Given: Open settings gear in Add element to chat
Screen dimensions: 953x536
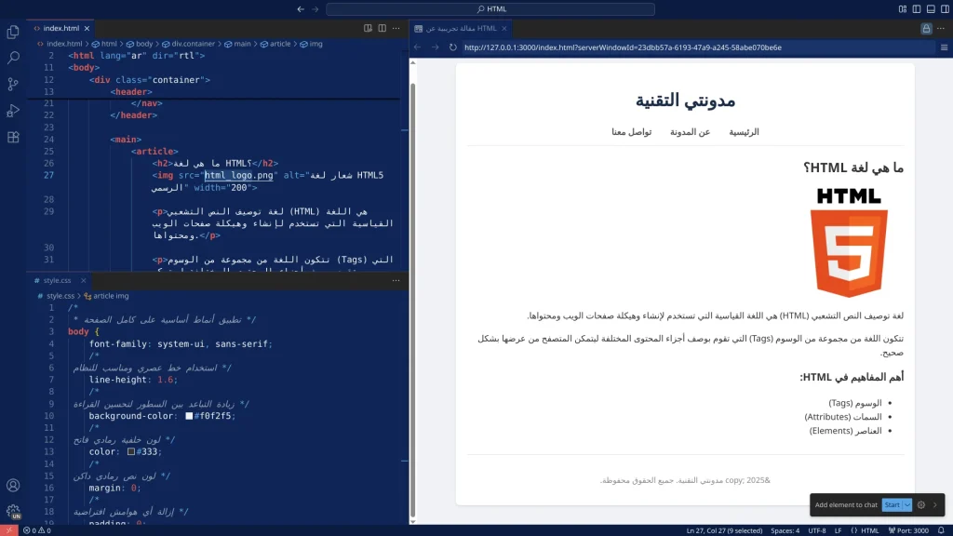Looking at the screenshot, I should point(921,505).
